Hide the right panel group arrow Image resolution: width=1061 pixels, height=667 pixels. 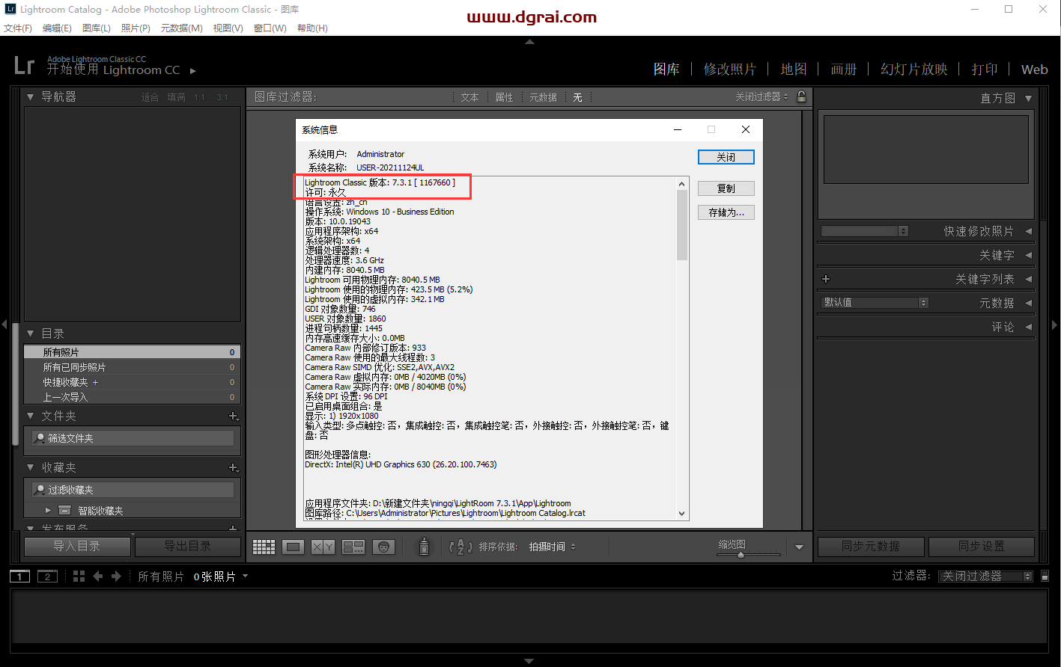(x=1055, y=325)
